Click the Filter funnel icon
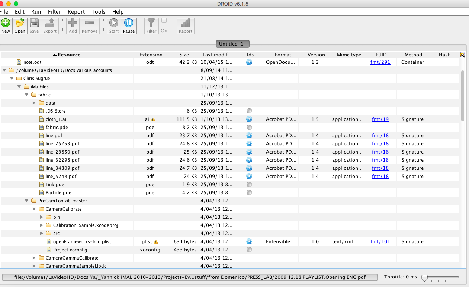This screenshot has width=469, height=287. (x=151, y=23)
